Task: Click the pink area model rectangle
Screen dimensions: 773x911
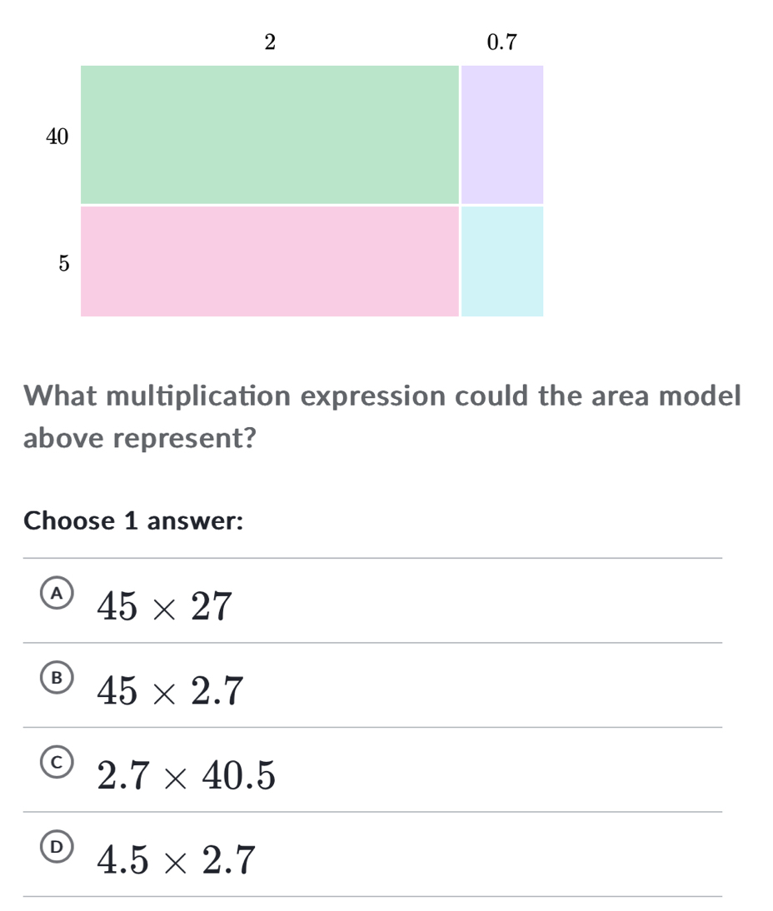Action: pyautogui.click(x=270, y=260)
